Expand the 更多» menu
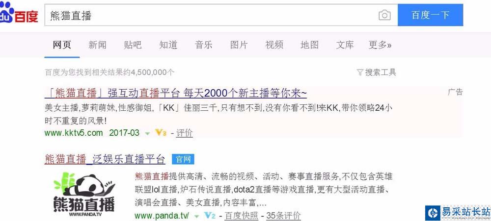The height and width of the screenshot is (221, 491). click(x=380, y=45)
